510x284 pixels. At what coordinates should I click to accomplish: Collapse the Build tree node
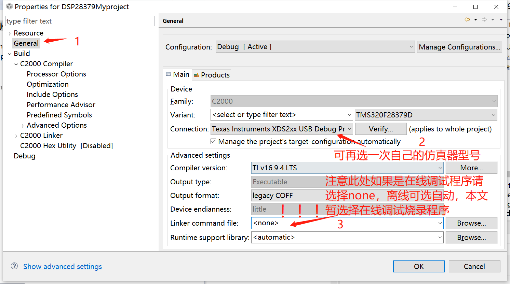pos(9,53)
